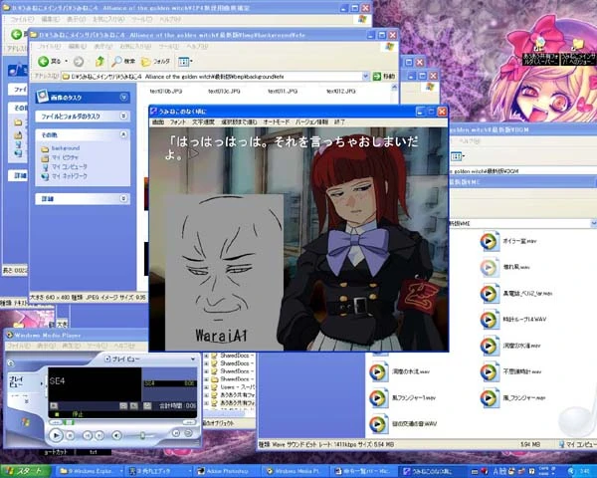Click the round back arrow in Media Player's top-left
Image resolution: width=597 pixels, height=478 pixels.
[11, 363]
